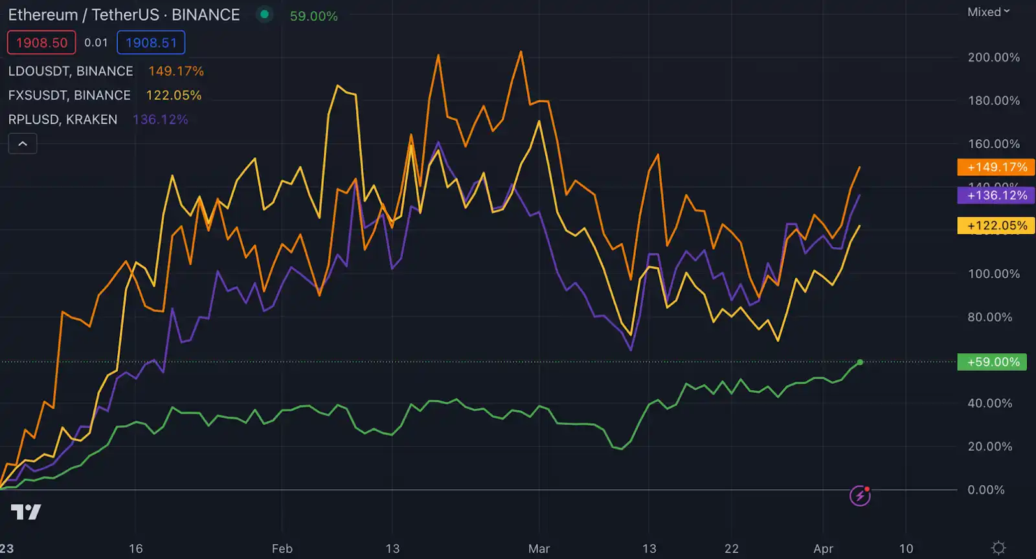The image size is (1036, 559).
Task: Click the Mar date label on time axis
Action: click(x=539, y=549)
